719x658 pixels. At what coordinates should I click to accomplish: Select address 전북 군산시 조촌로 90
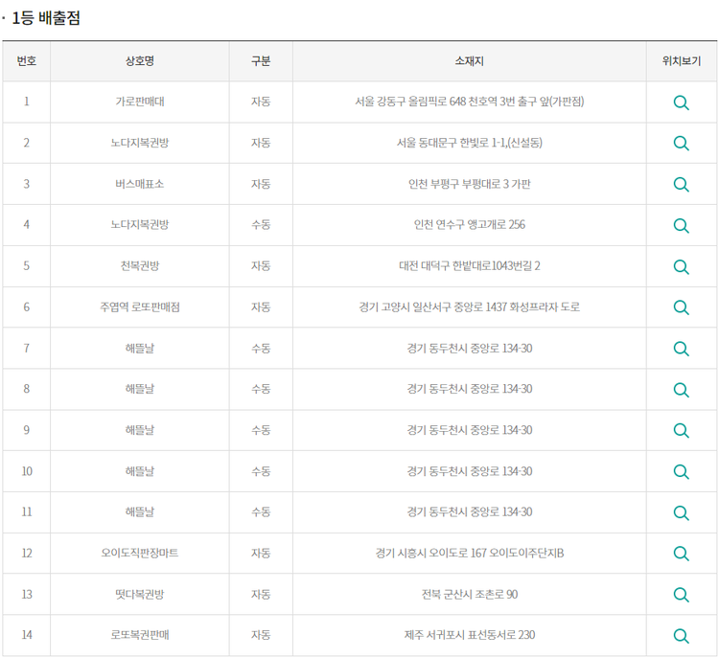click(470, 594)
